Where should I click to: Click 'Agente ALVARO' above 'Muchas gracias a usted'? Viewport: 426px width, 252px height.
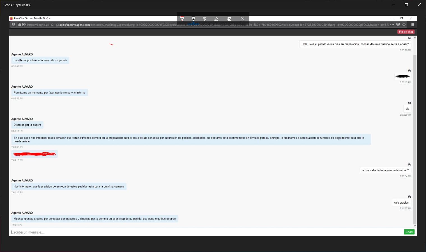[x=22, y=213]
